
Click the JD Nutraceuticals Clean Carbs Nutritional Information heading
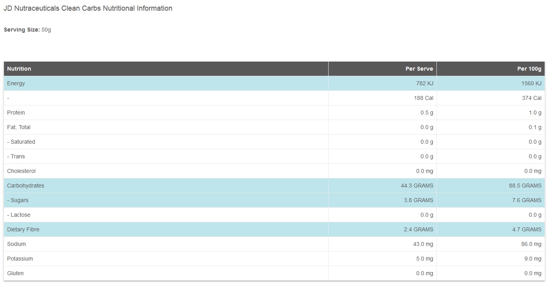[88, 8]
